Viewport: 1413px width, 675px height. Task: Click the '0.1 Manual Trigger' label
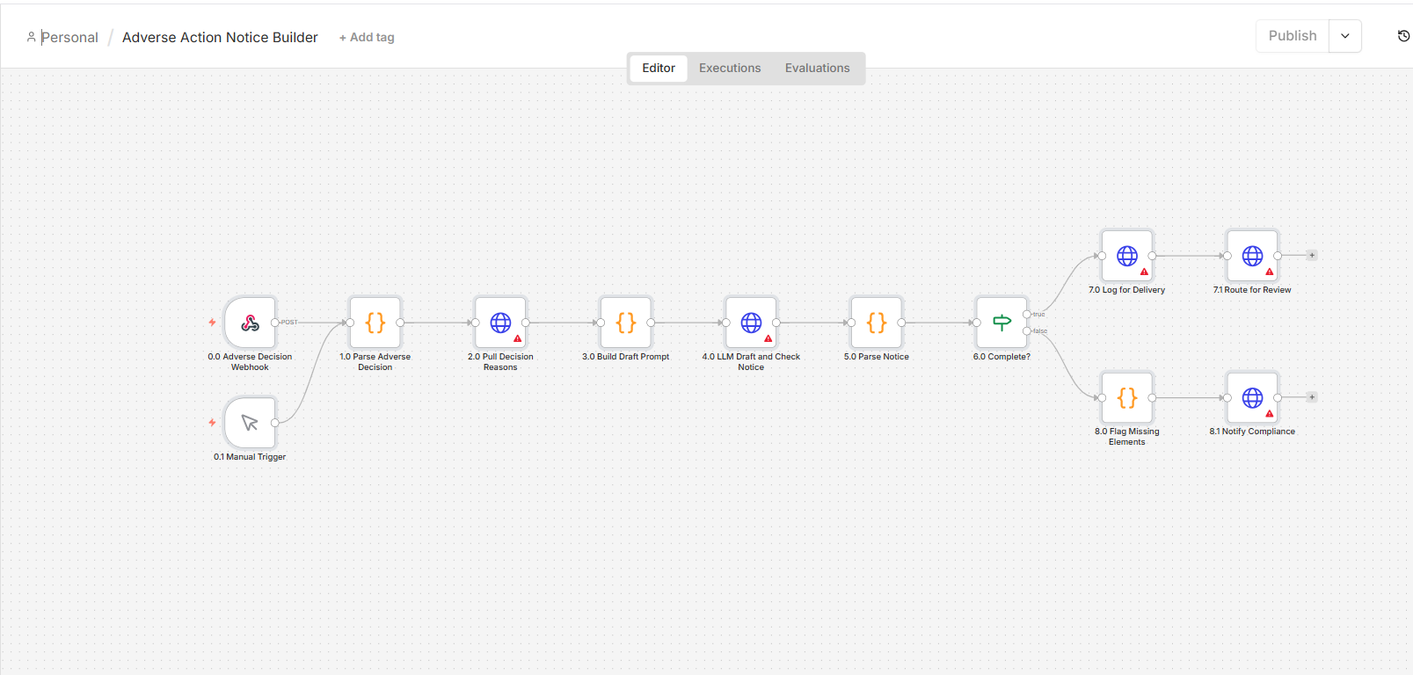[x=250, y=457]
